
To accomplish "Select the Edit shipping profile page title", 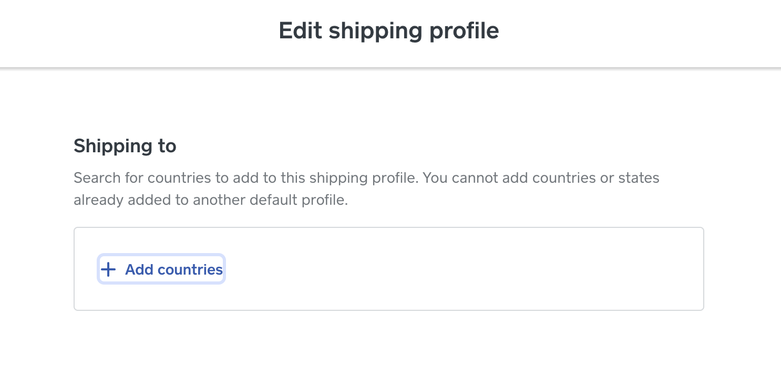I will point(388,30).
